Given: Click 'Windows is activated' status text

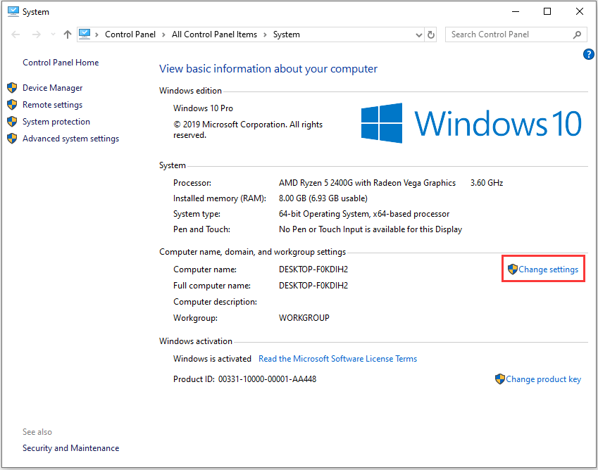Looking at the screenshot, I should 212,359.
